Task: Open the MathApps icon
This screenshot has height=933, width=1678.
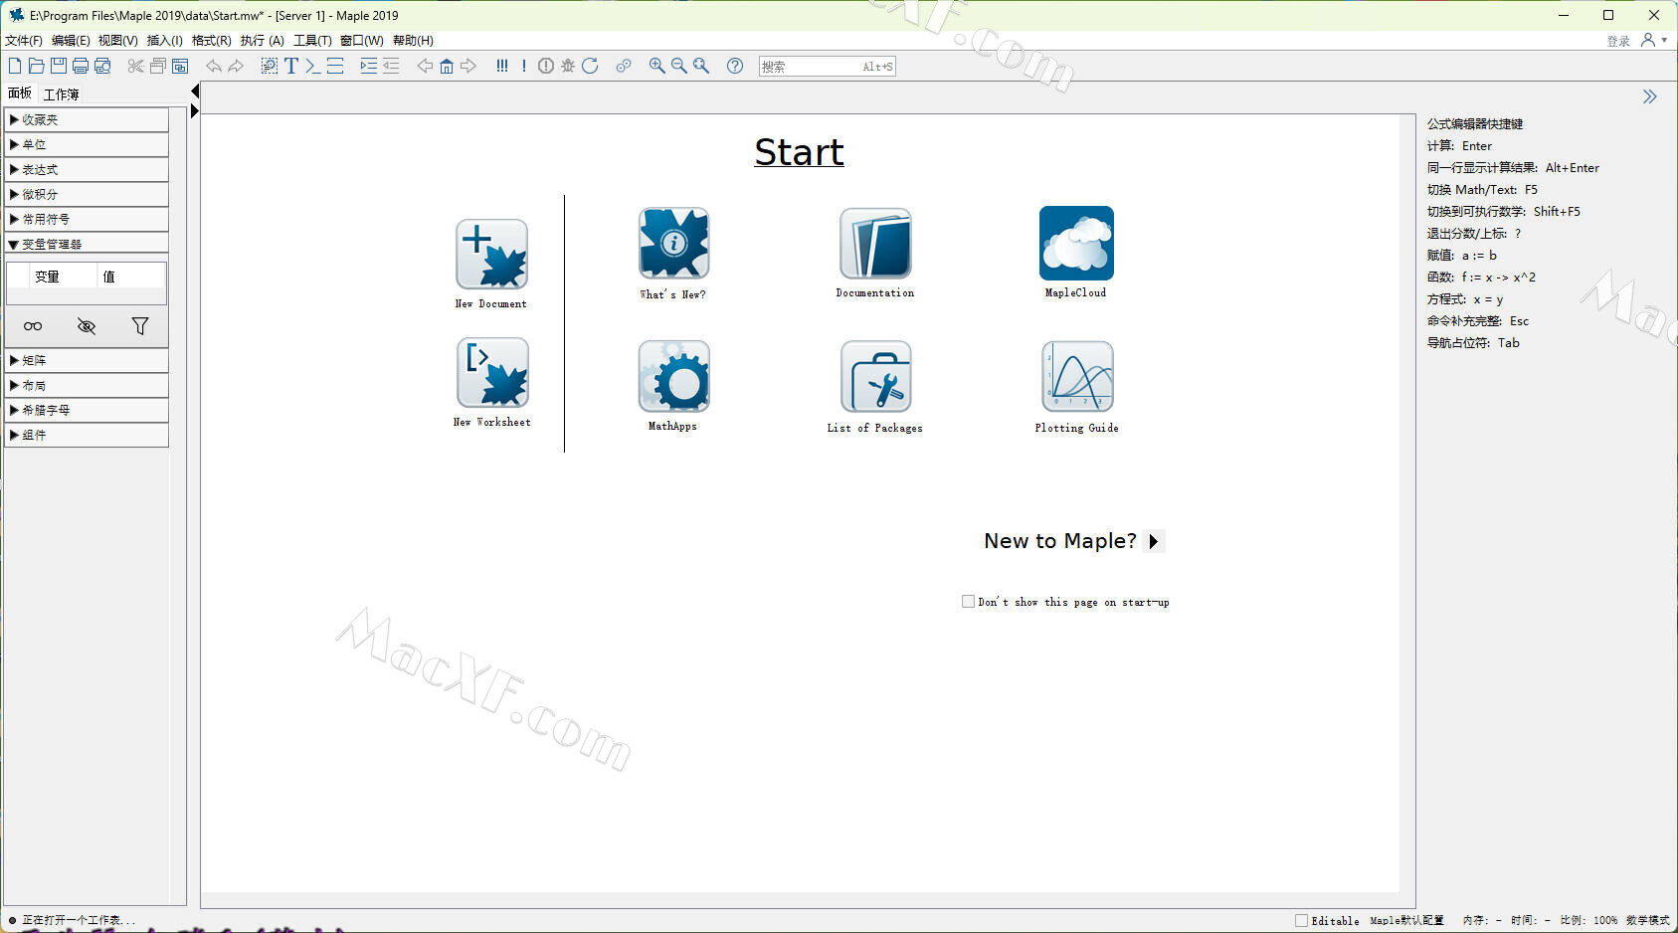Action: (673, 377)
